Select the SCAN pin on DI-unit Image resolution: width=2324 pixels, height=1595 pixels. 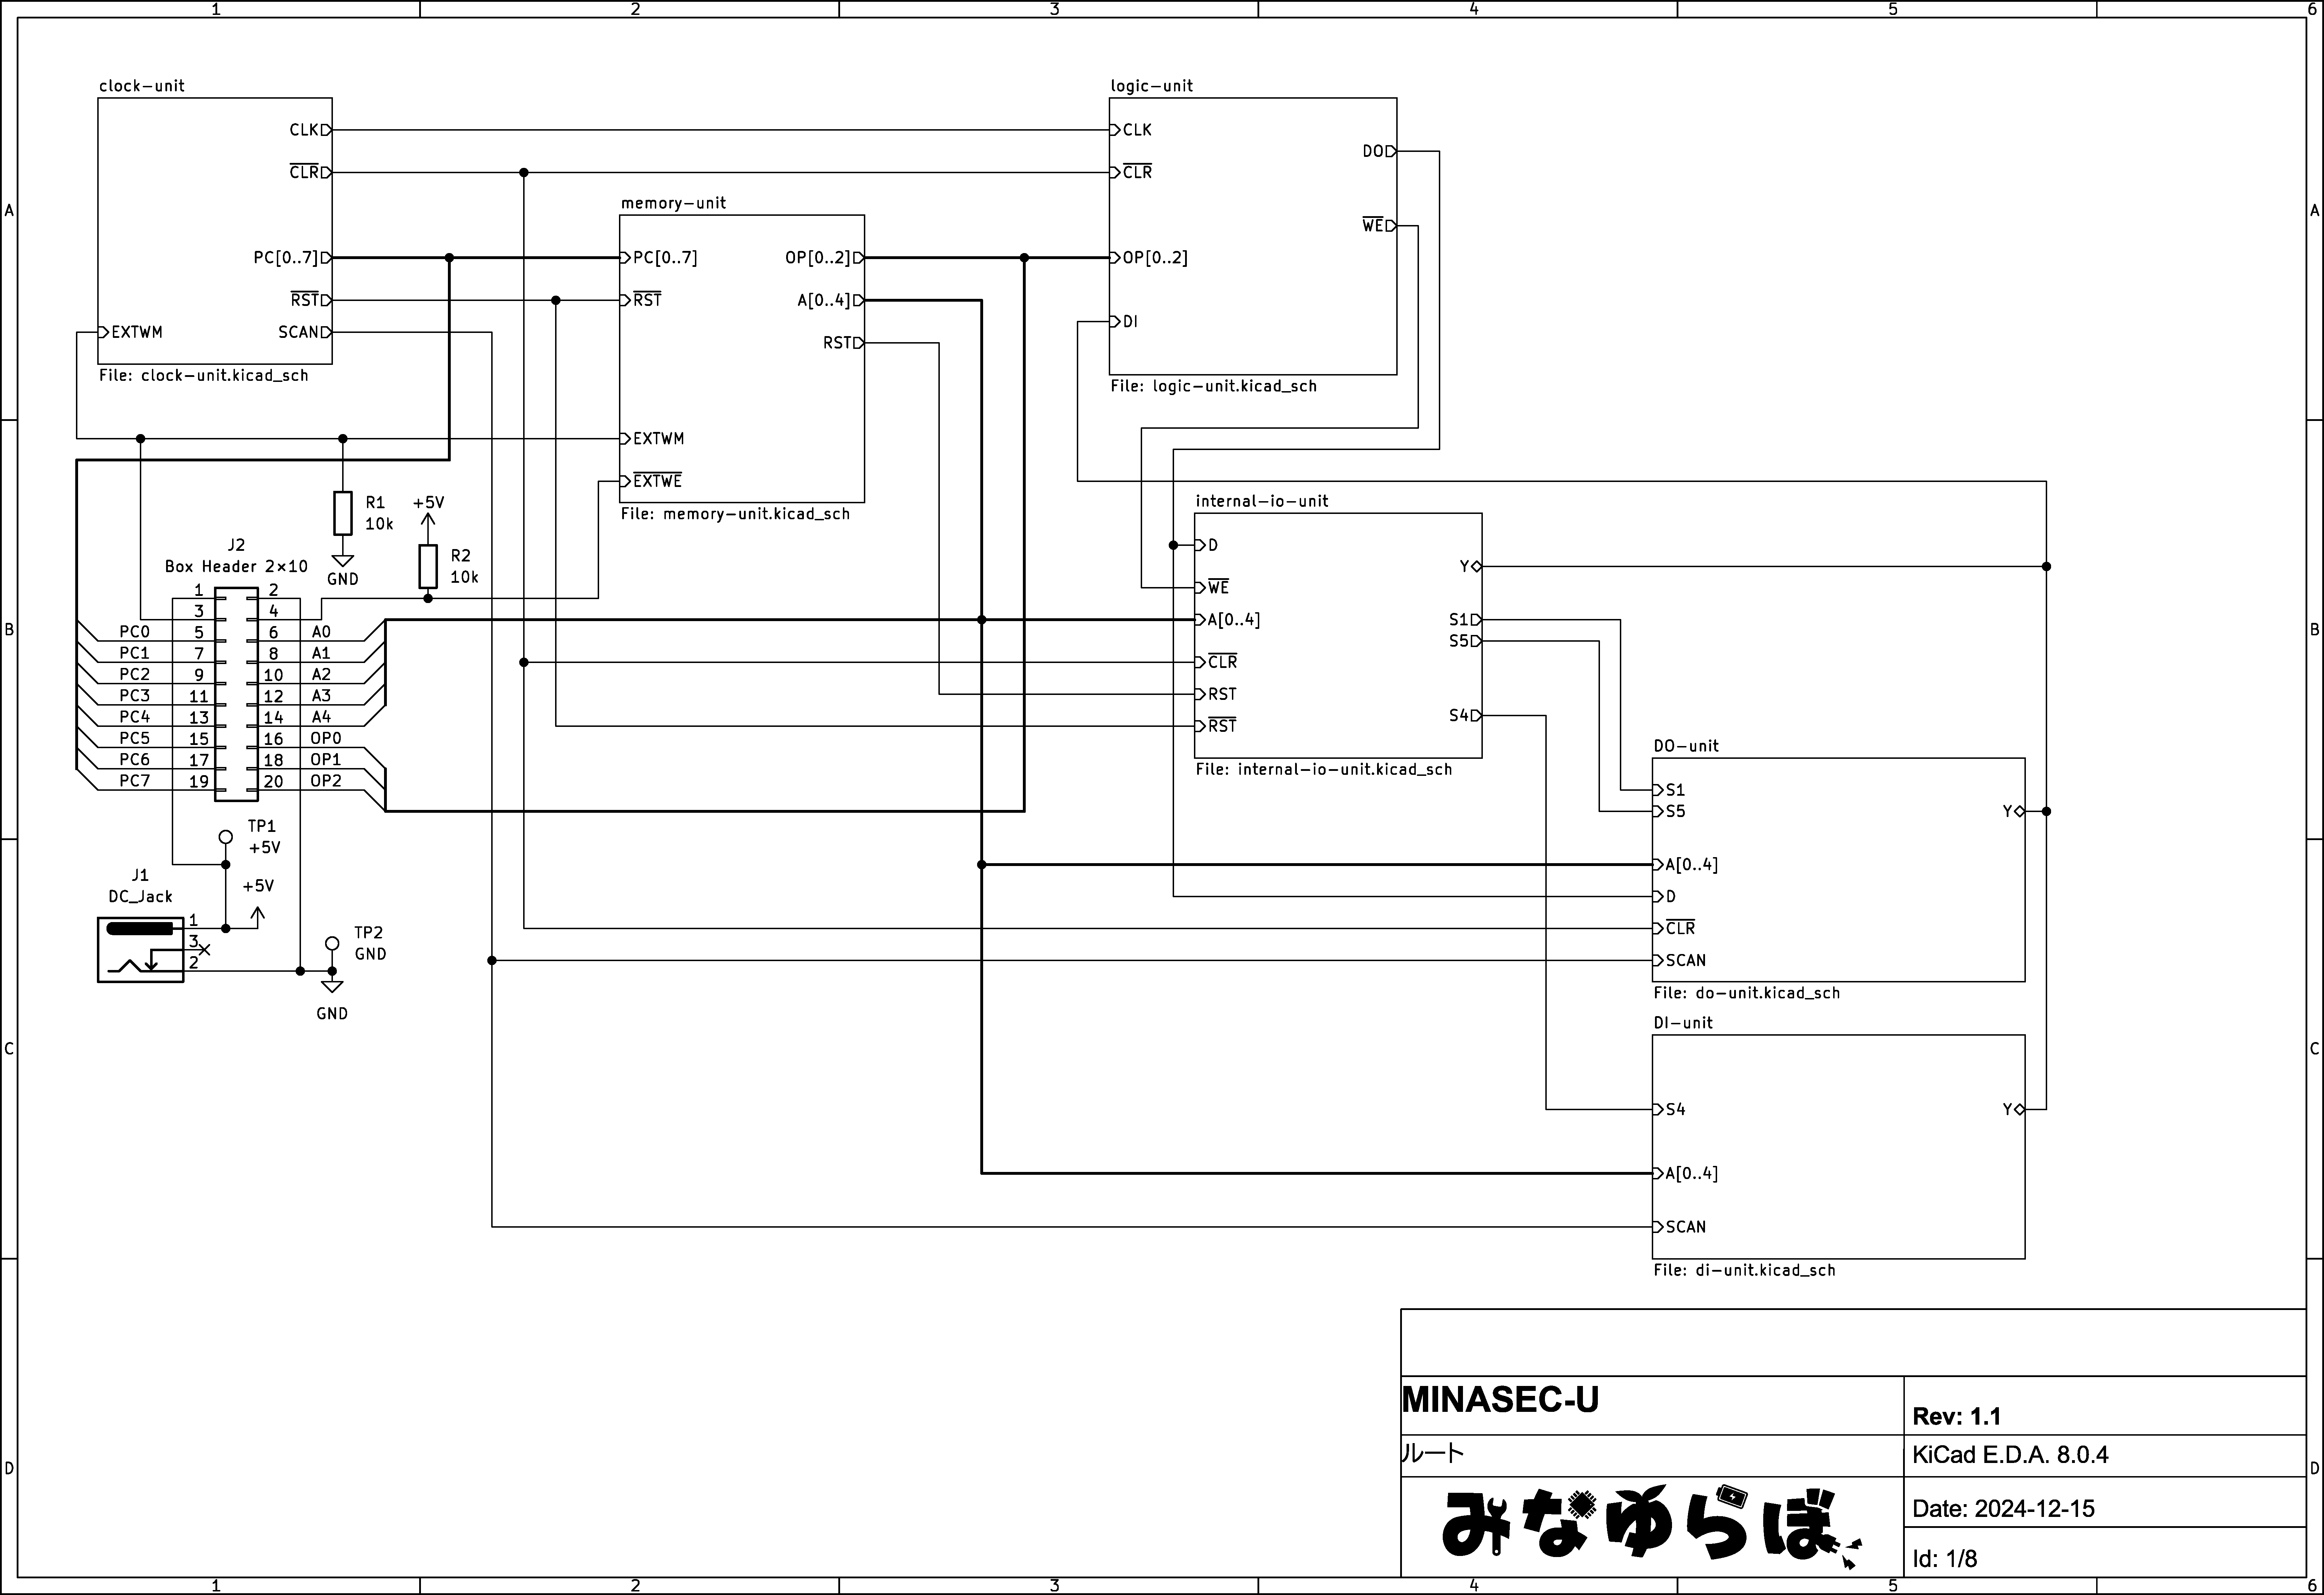point(1680,1227)
